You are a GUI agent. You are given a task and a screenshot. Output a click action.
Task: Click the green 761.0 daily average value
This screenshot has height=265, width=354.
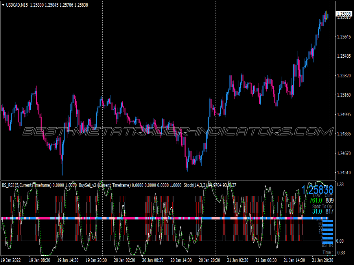point(316,200)
